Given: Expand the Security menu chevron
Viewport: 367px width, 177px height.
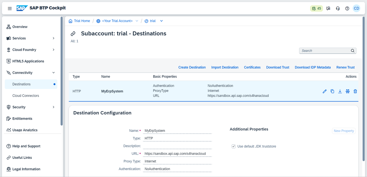Looking at the screenshot, I should point(54,107).
